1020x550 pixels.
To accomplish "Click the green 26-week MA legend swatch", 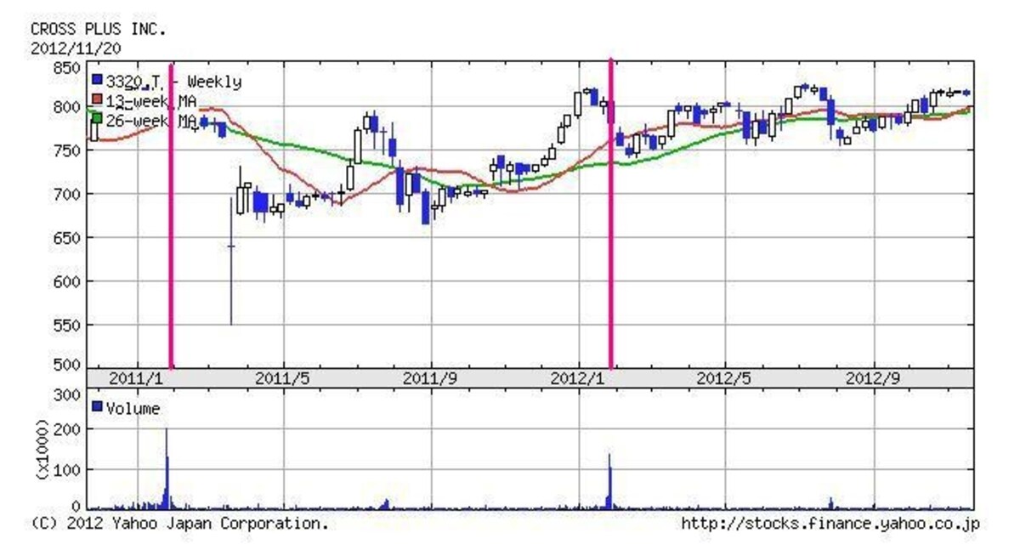I will 97,119.
